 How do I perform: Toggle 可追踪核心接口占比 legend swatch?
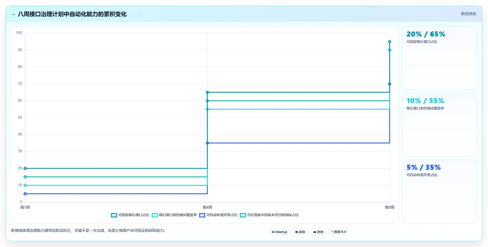tap(114, 215)
